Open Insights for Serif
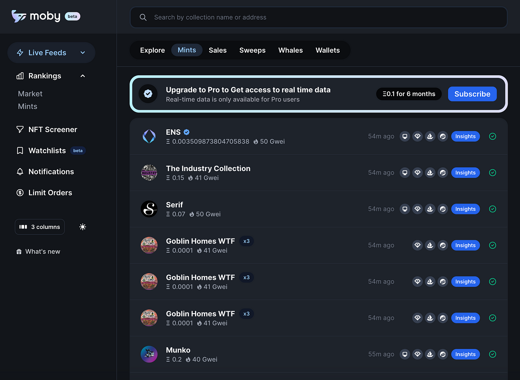 [x=465, y=209]
